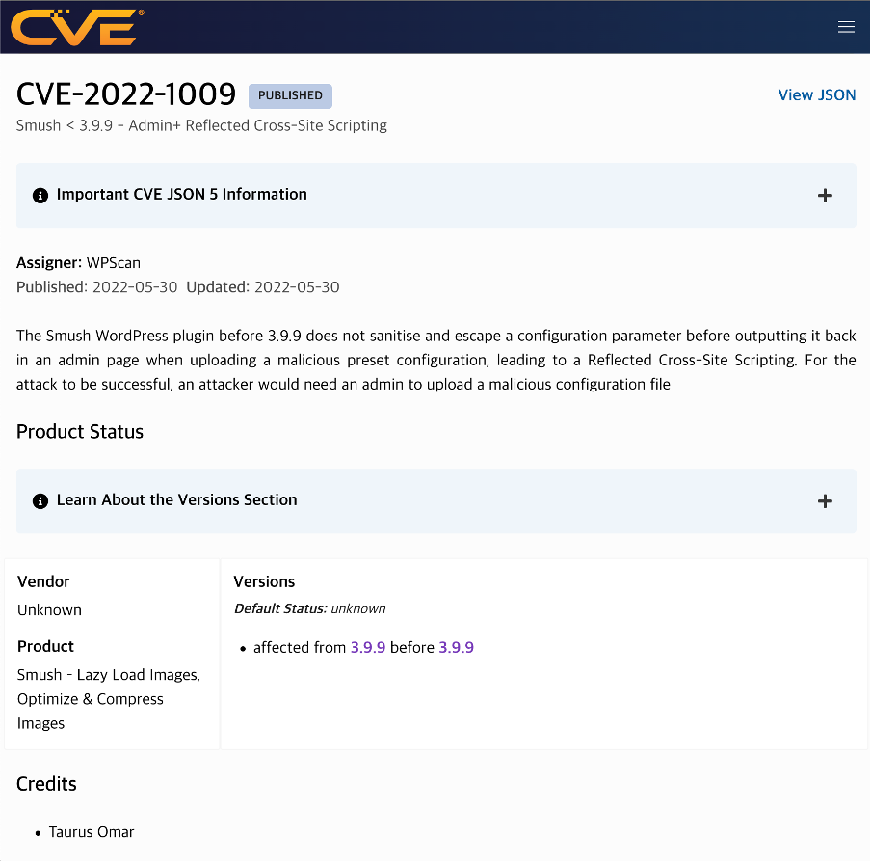Image resolution: width=871 pixels, height=862 pixels.
Task: Expand Important CVE JSON 5 Information plus
Action: click(825, 195)
